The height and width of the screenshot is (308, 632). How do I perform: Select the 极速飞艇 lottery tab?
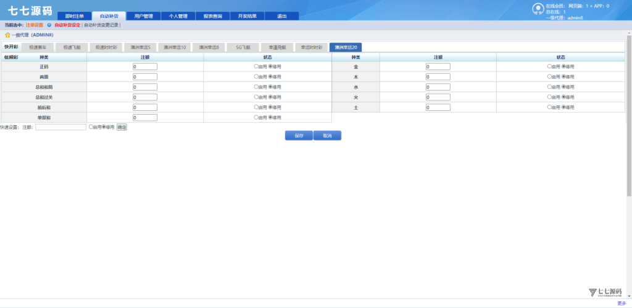click(x=72, y=47)
